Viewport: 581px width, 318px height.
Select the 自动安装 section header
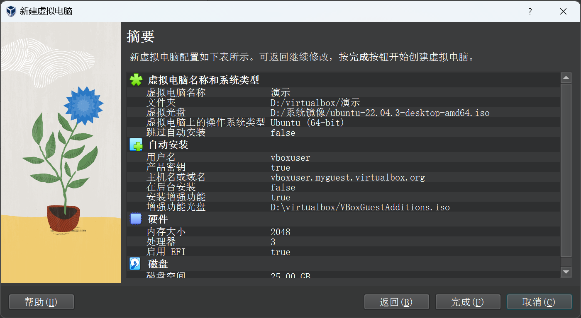[x=168, y=145]
